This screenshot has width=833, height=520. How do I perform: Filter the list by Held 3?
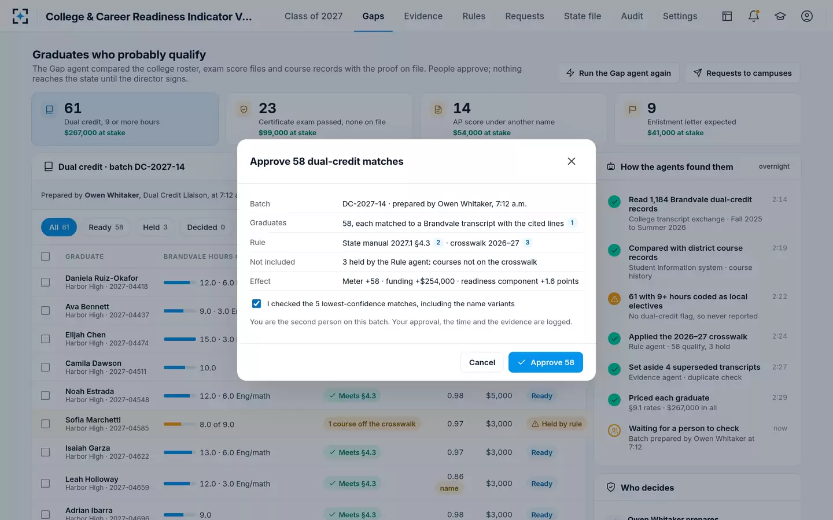tap(155, 227)
